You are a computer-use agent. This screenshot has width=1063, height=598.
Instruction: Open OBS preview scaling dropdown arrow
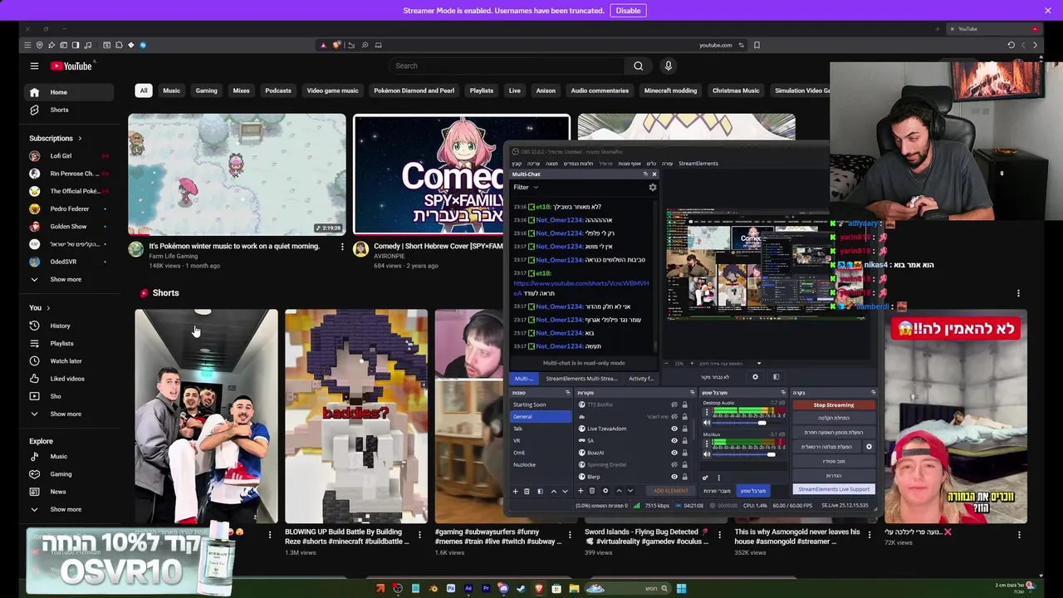tap(758, 363)
